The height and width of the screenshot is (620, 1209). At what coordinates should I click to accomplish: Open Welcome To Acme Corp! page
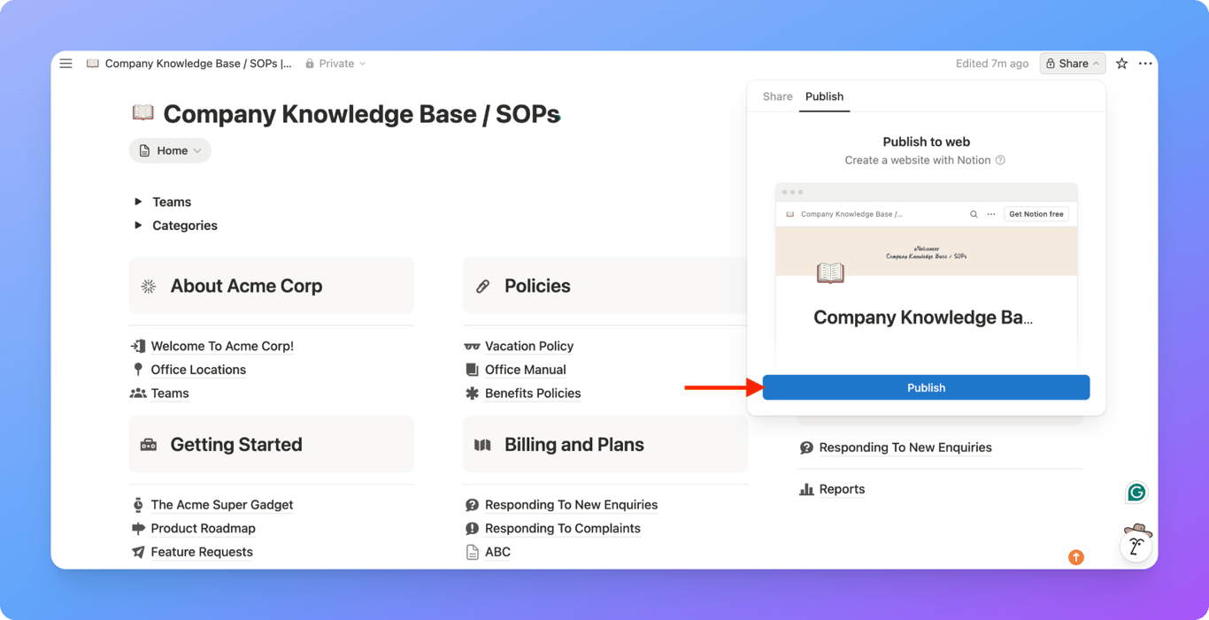[222, 346]
